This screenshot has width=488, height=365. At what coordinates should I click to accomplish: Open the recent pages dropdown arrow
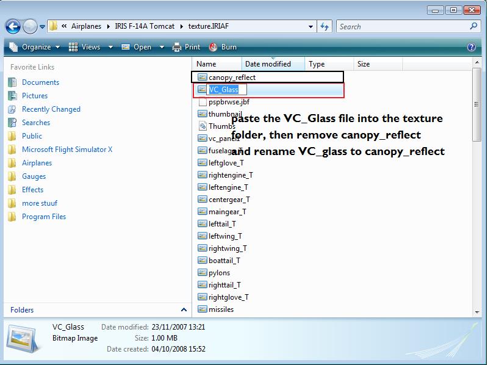[x=42, y=27]
